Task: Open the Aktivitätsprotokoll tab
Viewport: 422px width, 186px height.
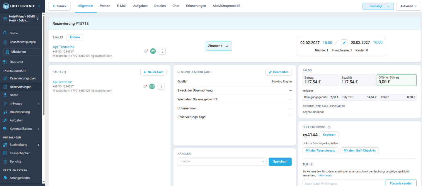Action: 227,6
